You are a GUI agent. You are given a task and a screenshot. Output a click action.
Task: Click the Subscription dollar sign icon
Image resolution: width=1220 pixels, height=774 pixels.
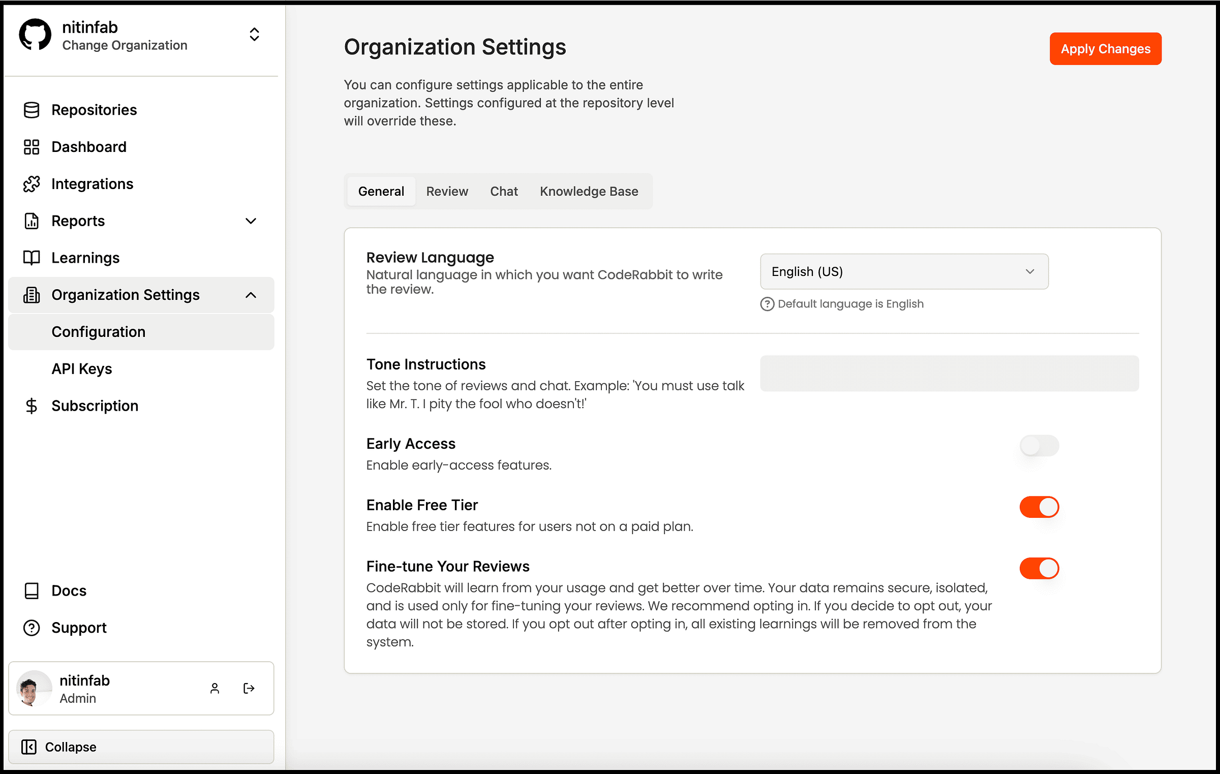32,406
